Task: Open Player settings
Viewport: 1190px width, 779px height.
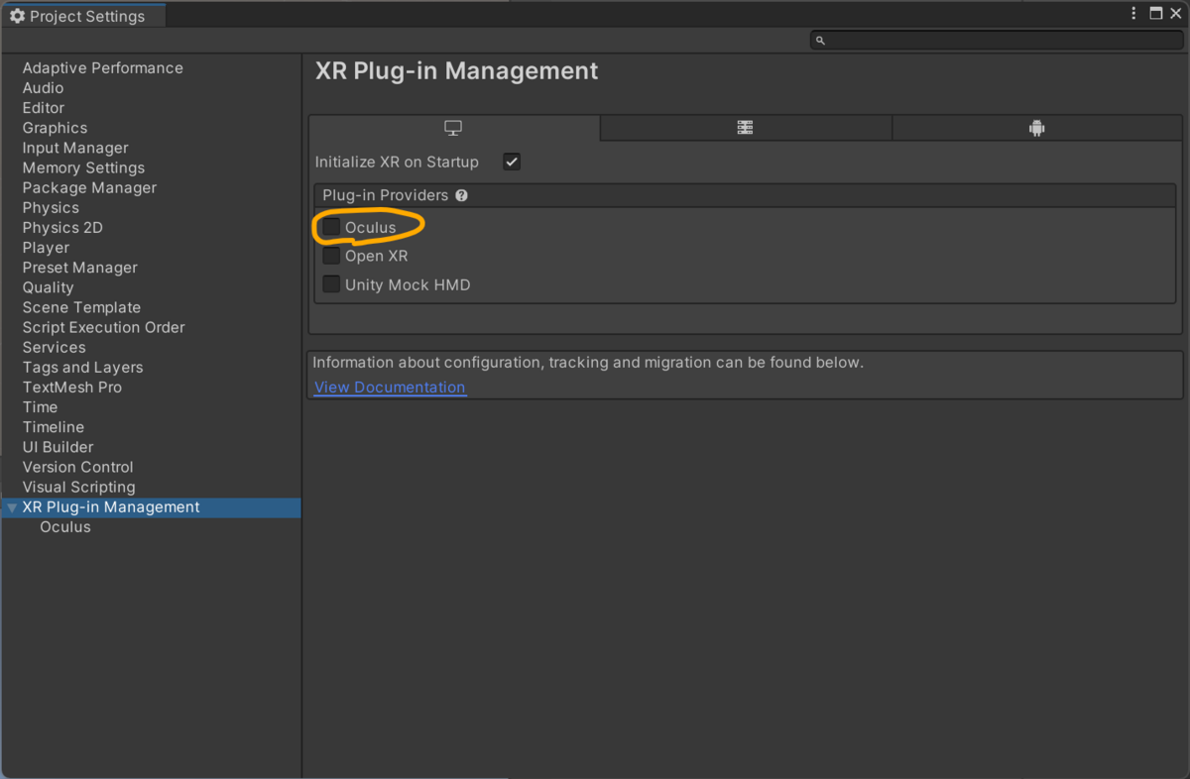Action: (46, 248)
